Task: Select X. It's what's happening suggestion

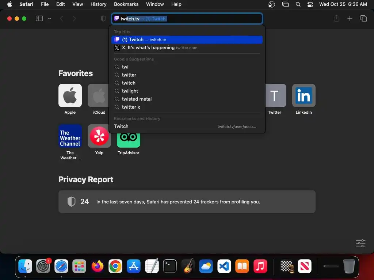Action: point(187,48)
